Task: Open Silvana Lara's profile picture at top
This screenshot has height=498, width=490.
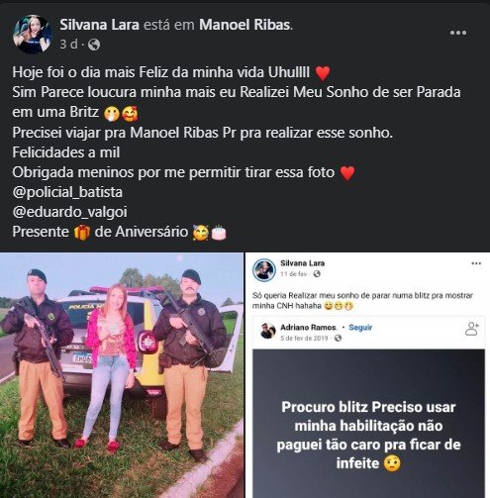Action: coord(32,35)
